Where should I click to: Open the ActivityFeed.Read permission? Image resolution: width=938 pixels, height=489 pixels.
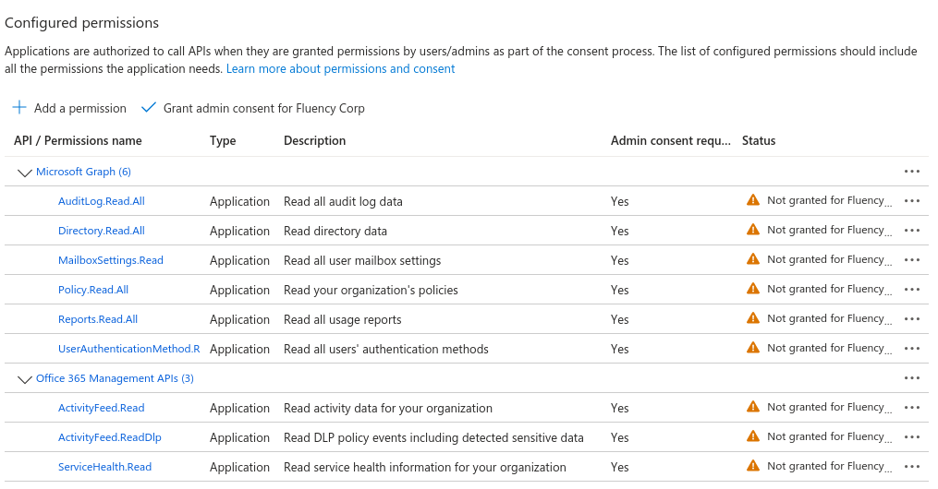coord(101,408)
